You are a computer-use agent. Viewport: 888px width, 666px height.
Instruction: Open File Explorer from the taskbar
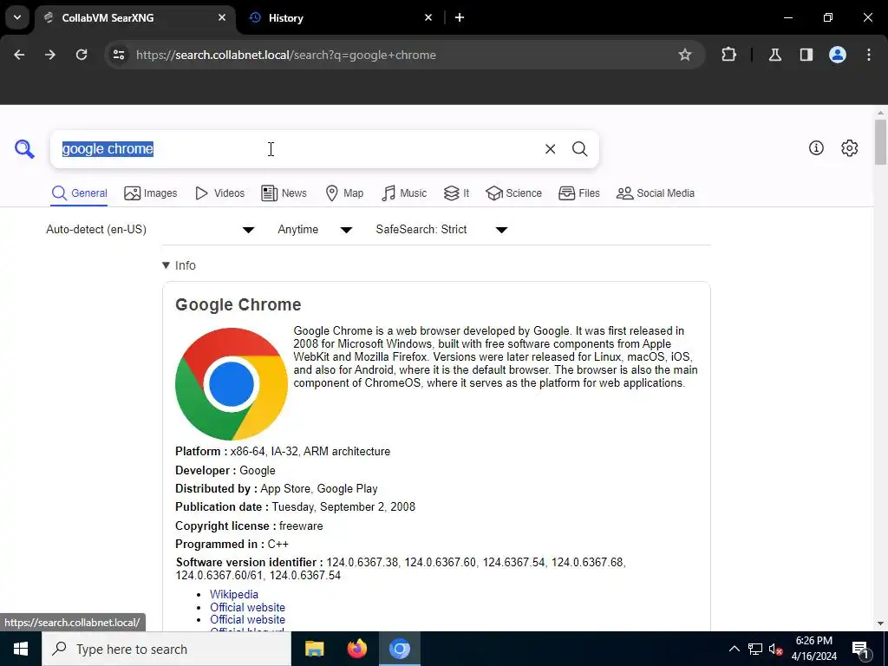[x=314, y=649]
